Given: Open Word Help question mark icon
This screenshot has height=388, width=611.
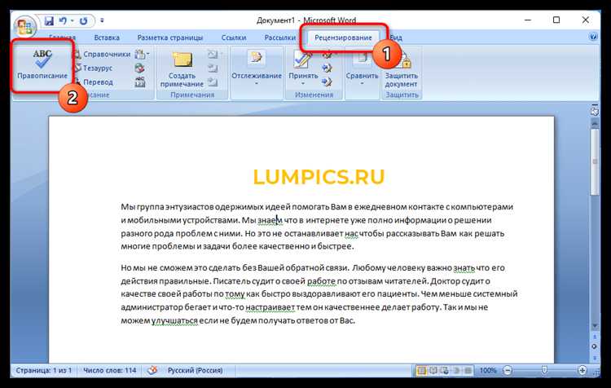Looking at the screenshot, I should [x=593, y=37].
